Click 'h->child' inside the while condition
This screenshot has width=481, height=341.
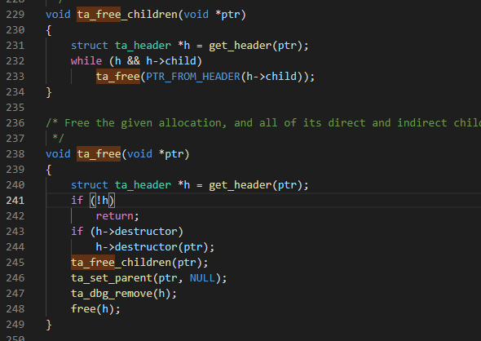pos(171,60)
